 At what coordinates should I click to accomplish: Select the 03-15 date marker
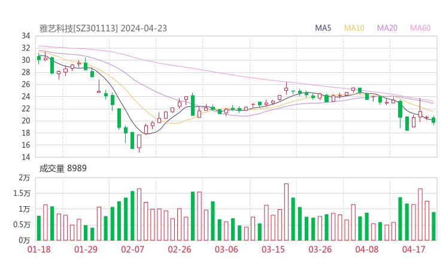coord(273,249)
